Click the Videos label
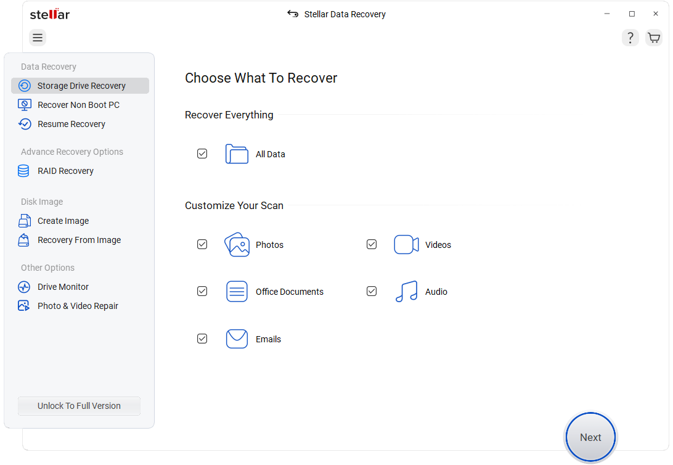This screenshot has height=465, width=673. coord(438,245)
